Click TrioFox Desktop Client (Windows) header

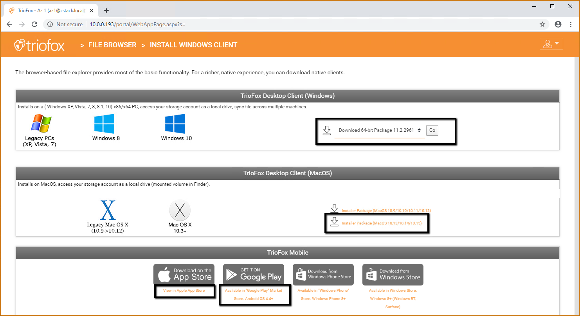(x=288, y=96)
